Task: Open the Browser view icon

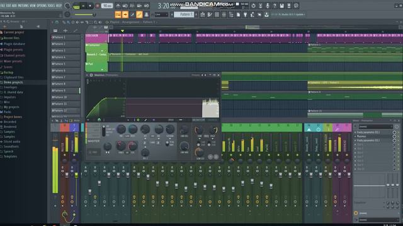Action: coord(231,14)
